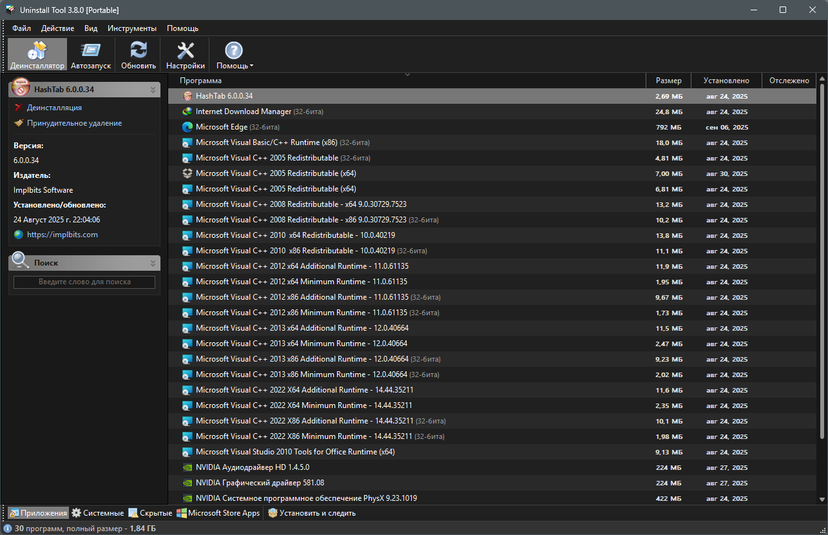Open the Инструменты menu
The height and width of the screenshot is (535, 828).
tap(132, 28)
